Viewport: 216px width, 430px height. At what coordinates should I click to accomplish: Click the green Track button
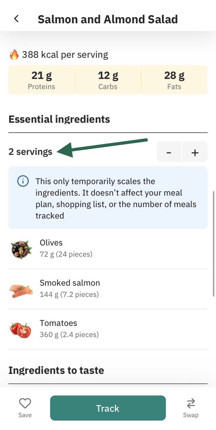(108, 408)
